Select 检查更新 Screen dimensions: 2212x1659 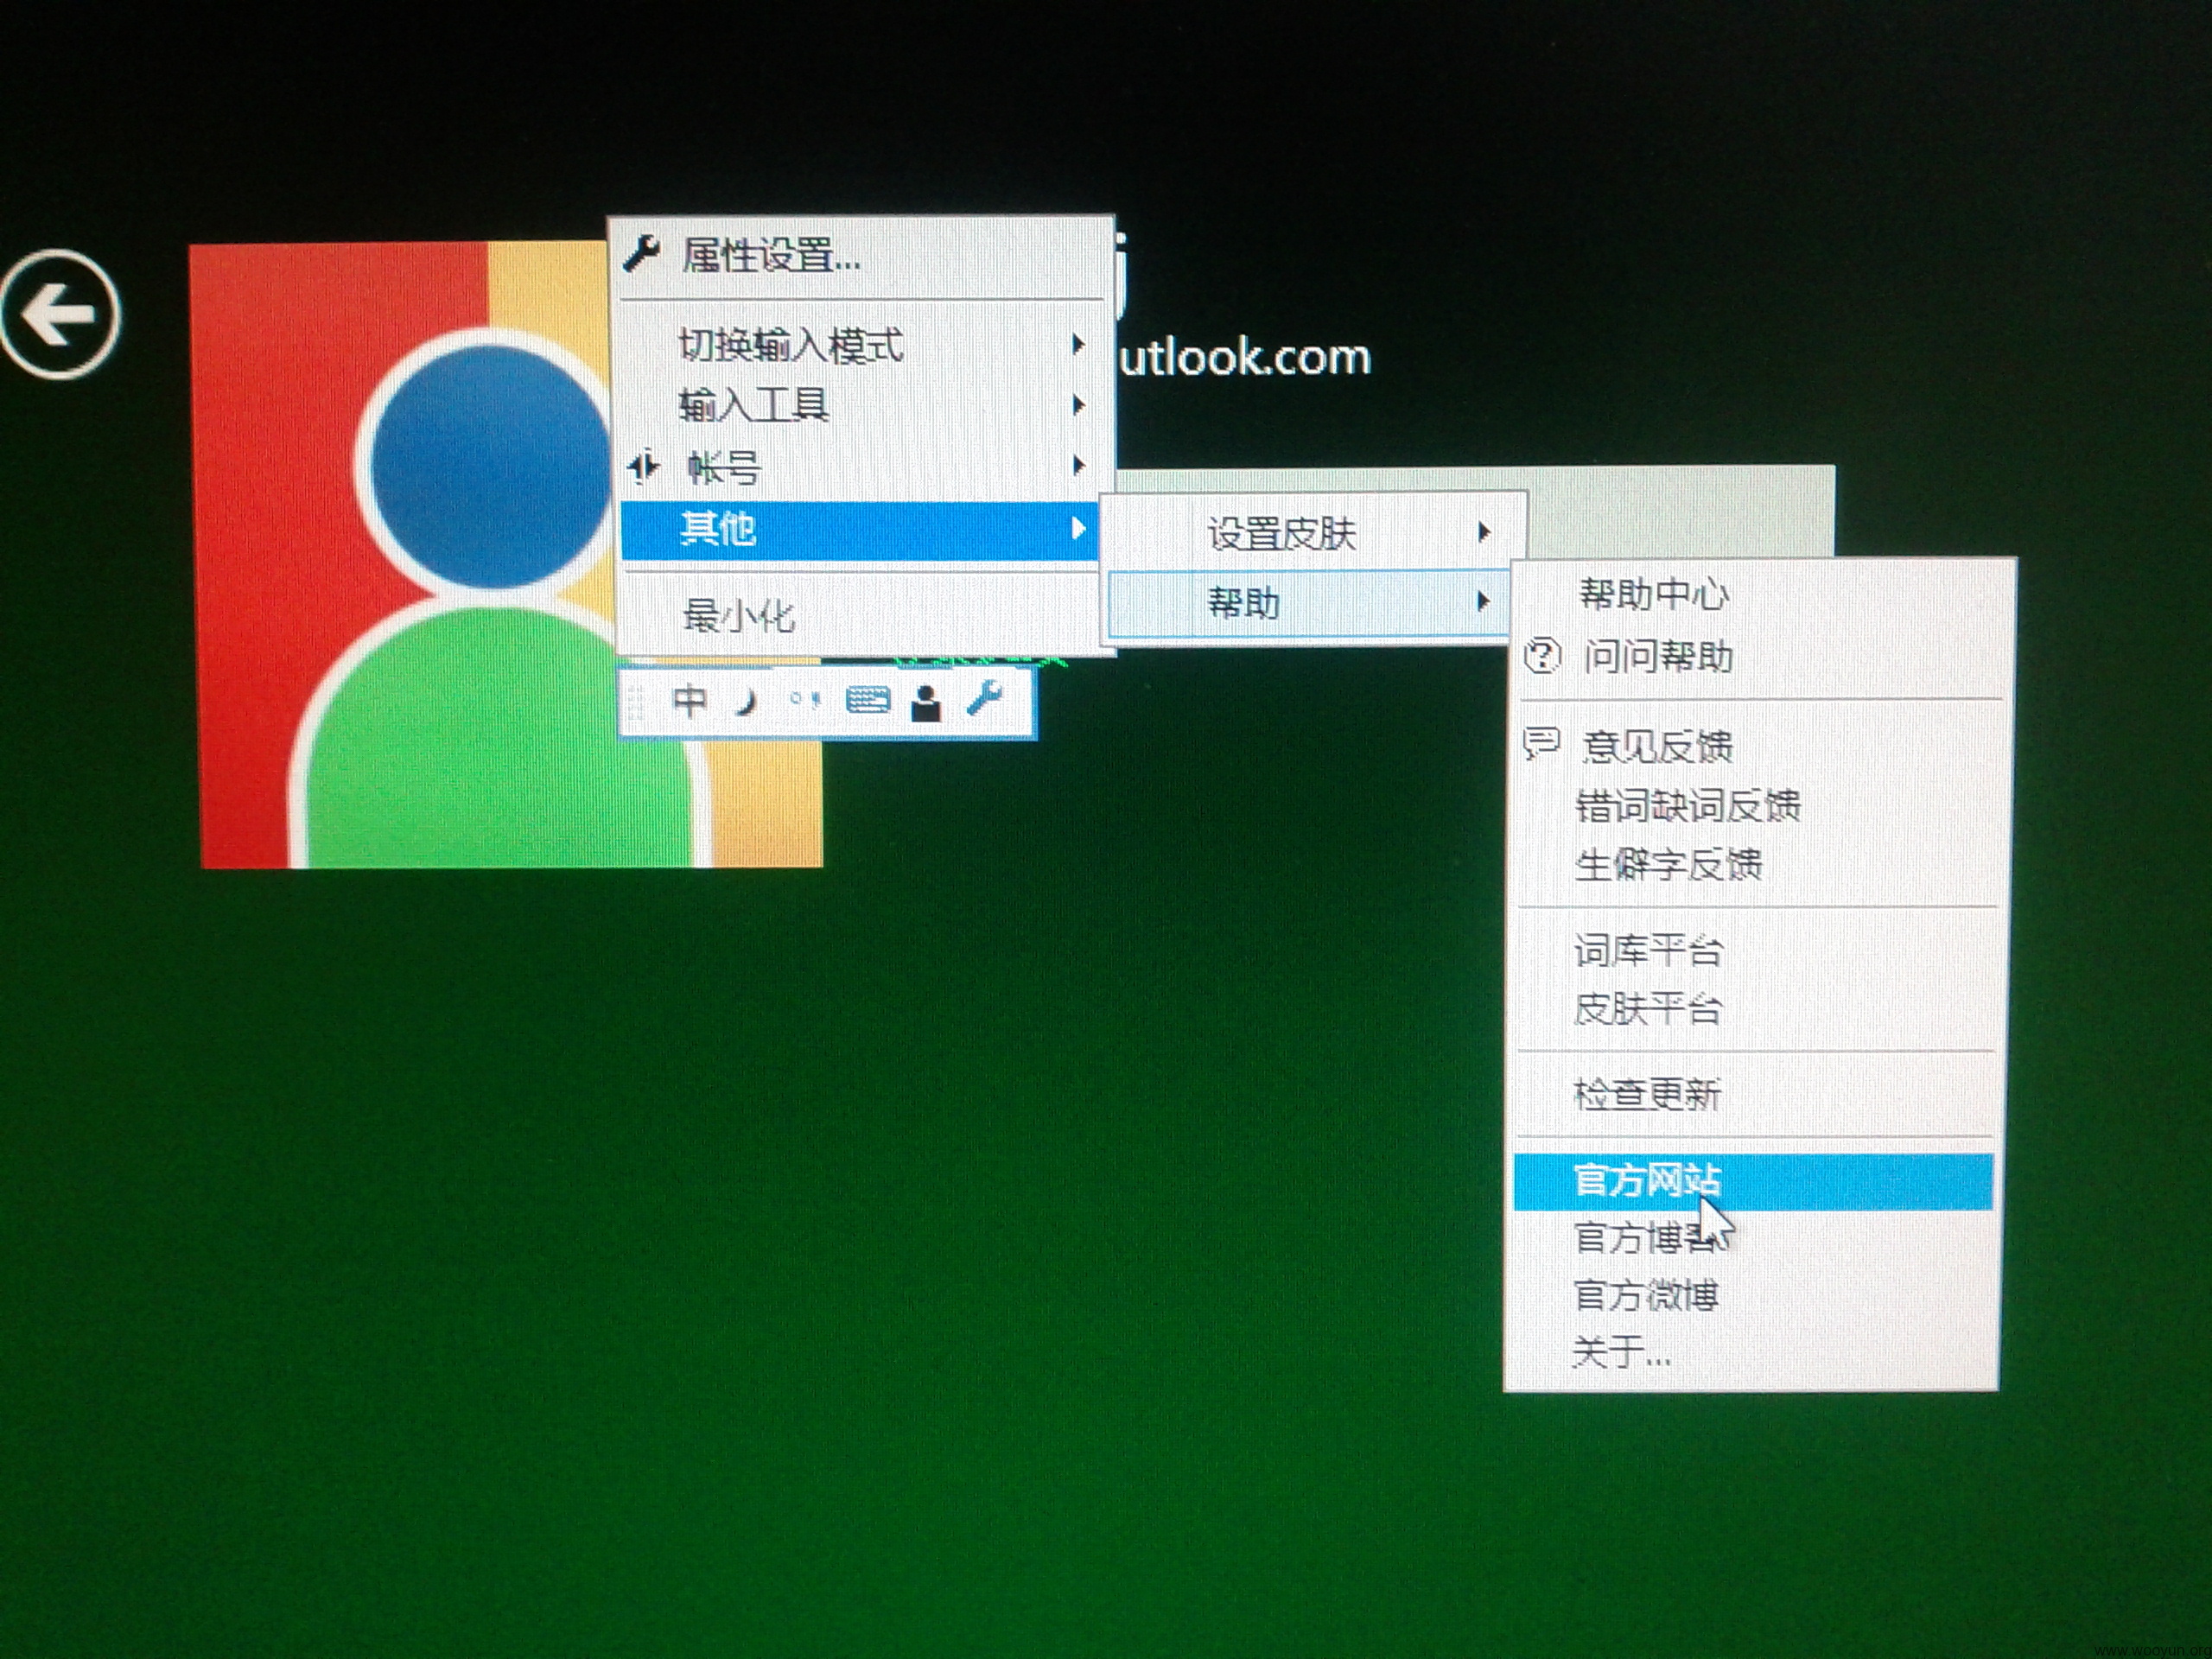tap(1756, 1095)
